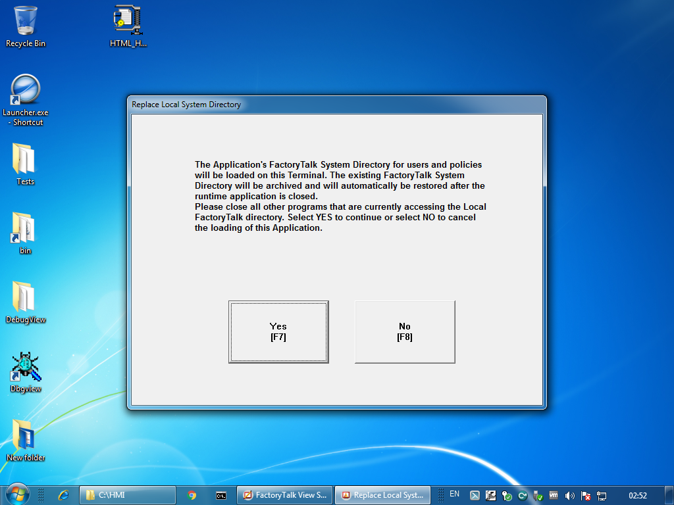Select the HTML_H... archive icon on desktop

click(128, 26)
